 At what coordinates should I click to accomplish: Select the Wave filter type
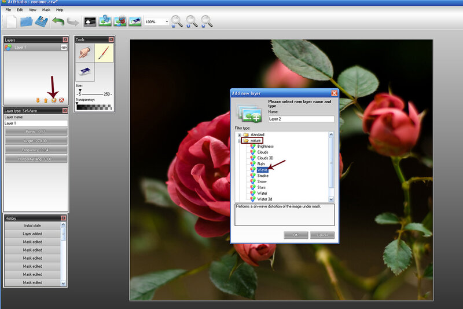262,170
